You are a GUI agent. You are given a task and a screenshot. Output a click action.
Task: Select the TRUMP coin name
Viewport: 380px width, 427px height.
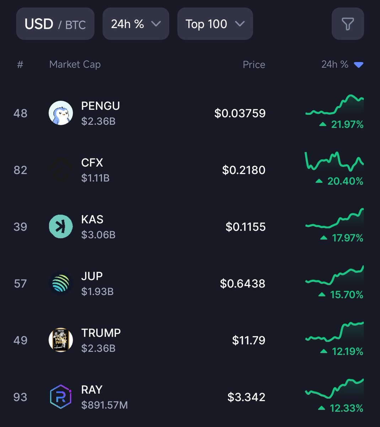tap(101, 333)
